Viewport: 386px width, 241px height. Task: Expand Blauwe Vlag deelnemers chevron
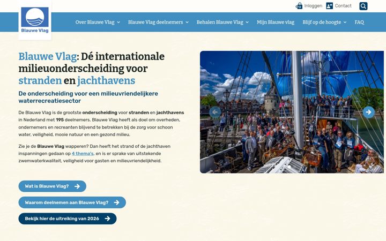pos(187,22)
